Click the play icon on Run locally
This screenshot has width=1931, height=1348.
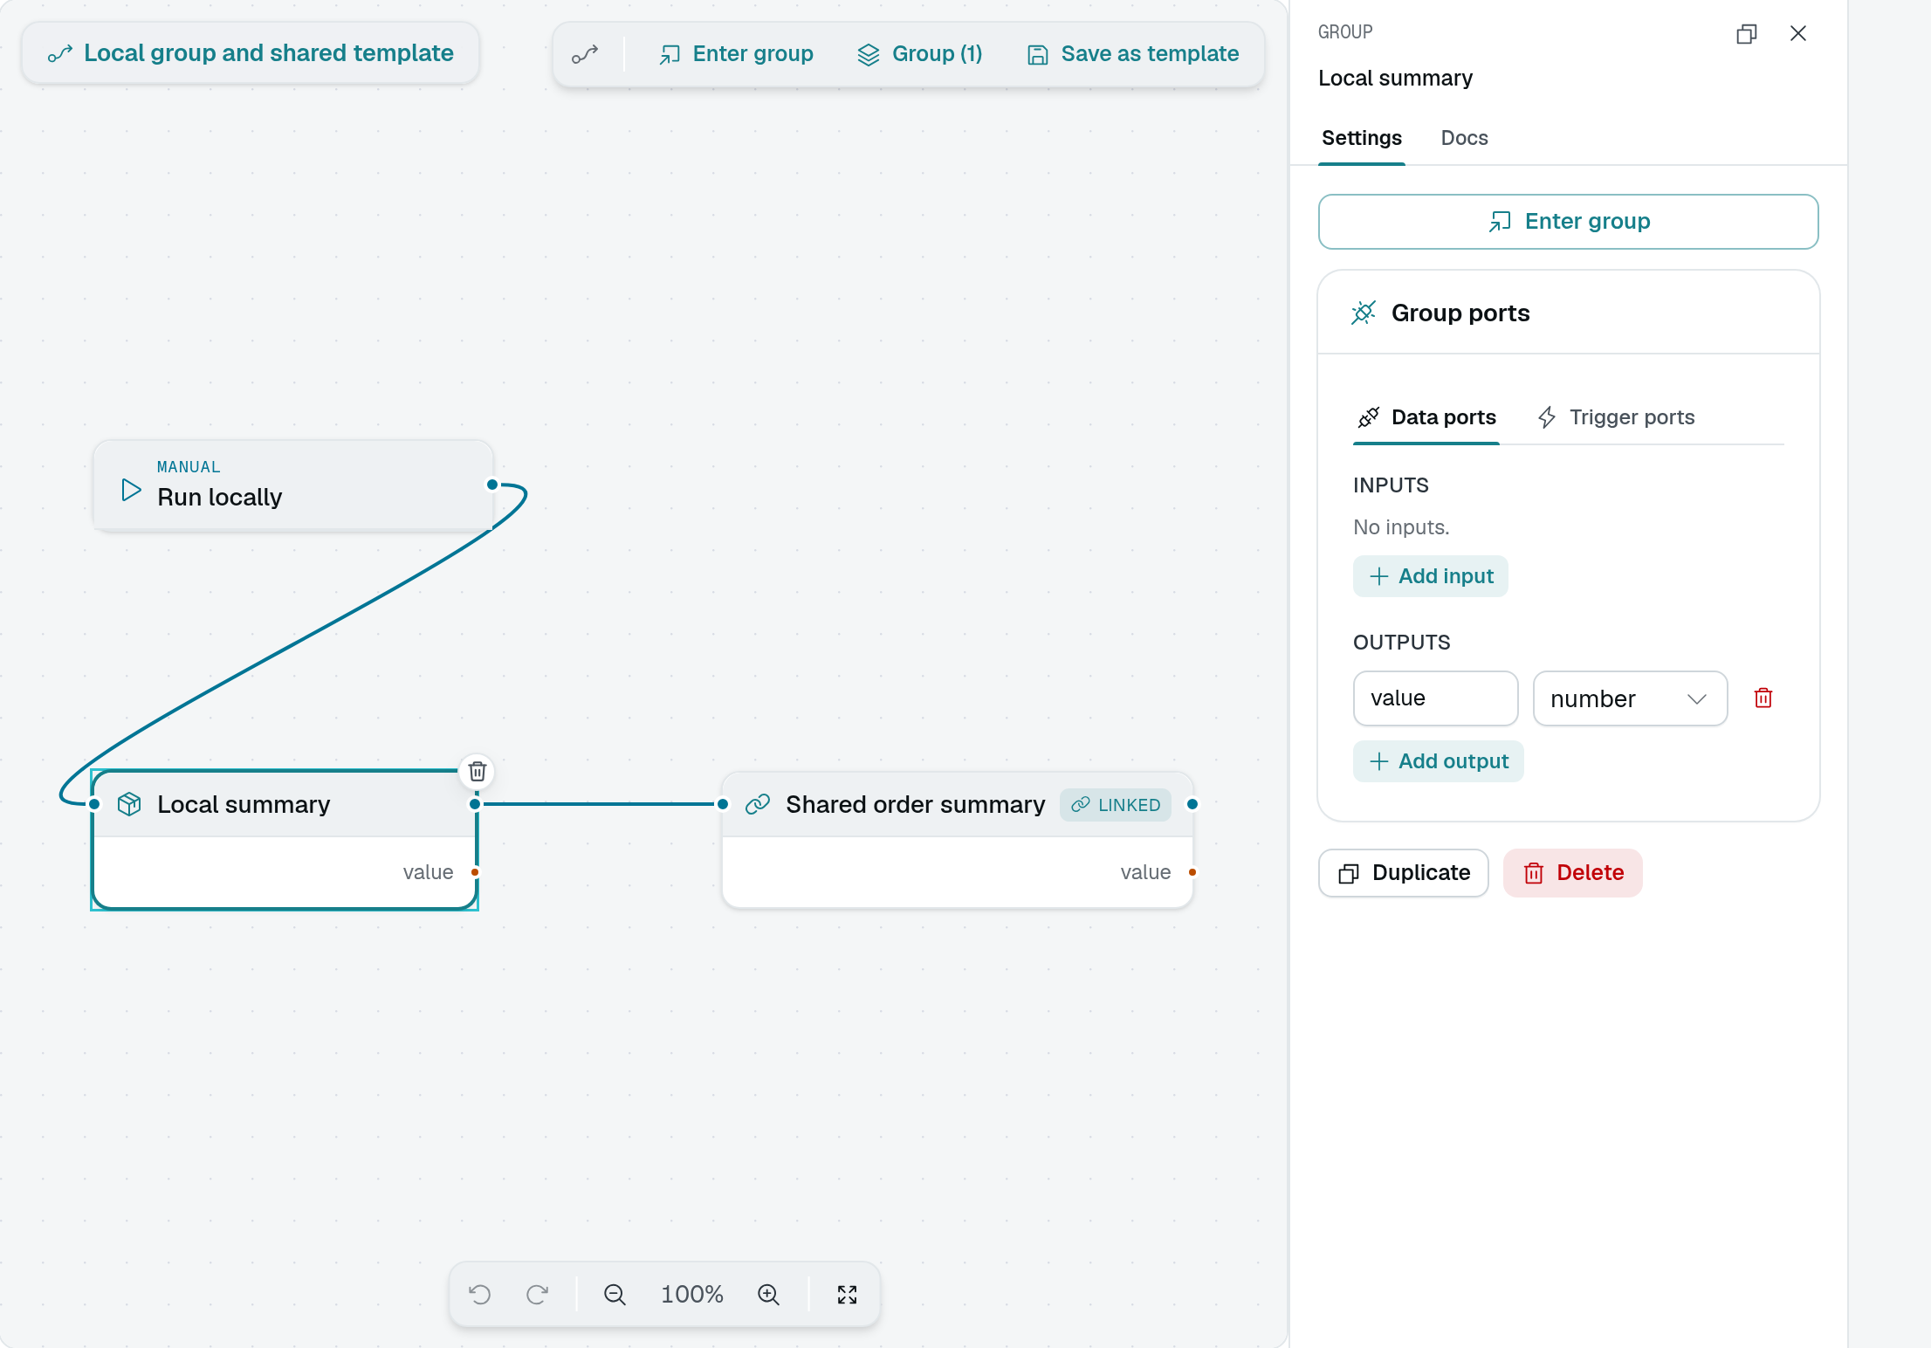point(131,490)
